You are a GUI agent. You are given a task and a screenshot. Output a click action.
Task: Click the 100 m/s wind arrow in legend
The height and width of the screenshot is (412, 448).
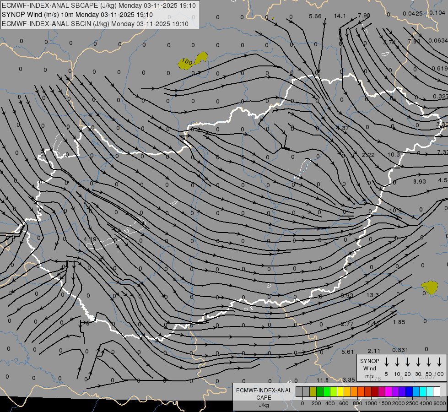(439, 362)
